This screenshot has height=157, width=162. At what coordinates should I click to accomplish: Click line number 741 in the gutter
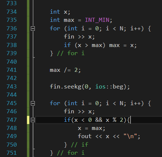[x=11, y=70]
